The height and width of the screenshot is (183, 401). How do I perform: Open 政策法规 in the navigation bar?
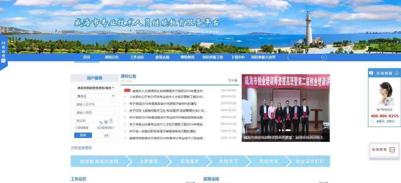coord(162,57)
